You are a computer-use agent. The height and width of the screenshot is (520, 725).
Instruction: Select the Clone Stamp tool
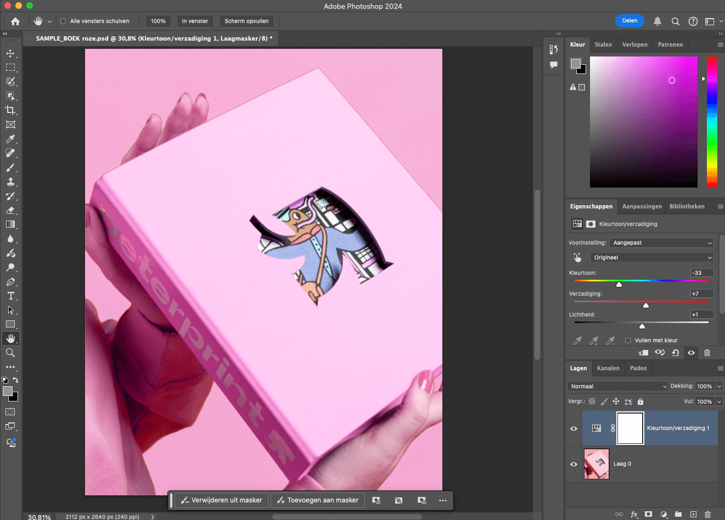pyautogui.click(x=10, y=182)
